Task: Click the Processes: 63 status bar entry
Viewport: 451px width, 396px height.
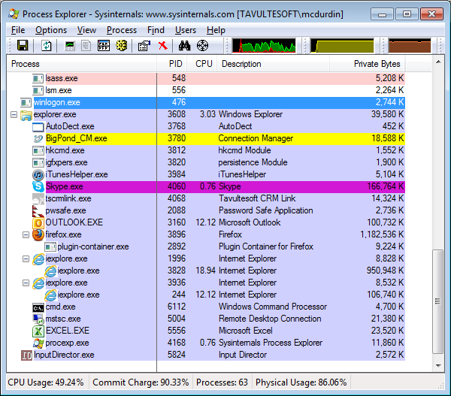Action: point(222,382)
